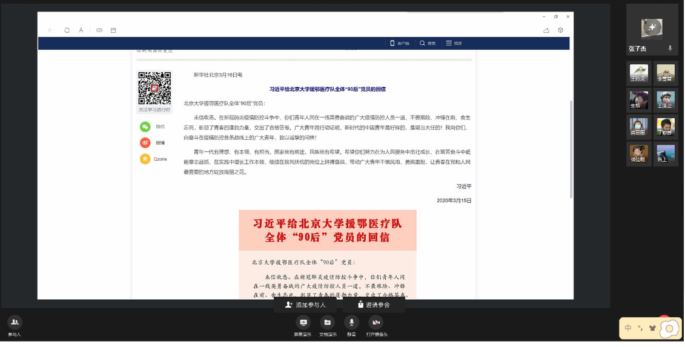
Task: Open the 搜索 search in navy bar
Action: [427, 43]
